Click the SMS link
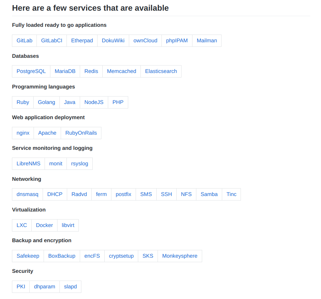This screenshot has height=299, width=321. click(x=146, y=194)
